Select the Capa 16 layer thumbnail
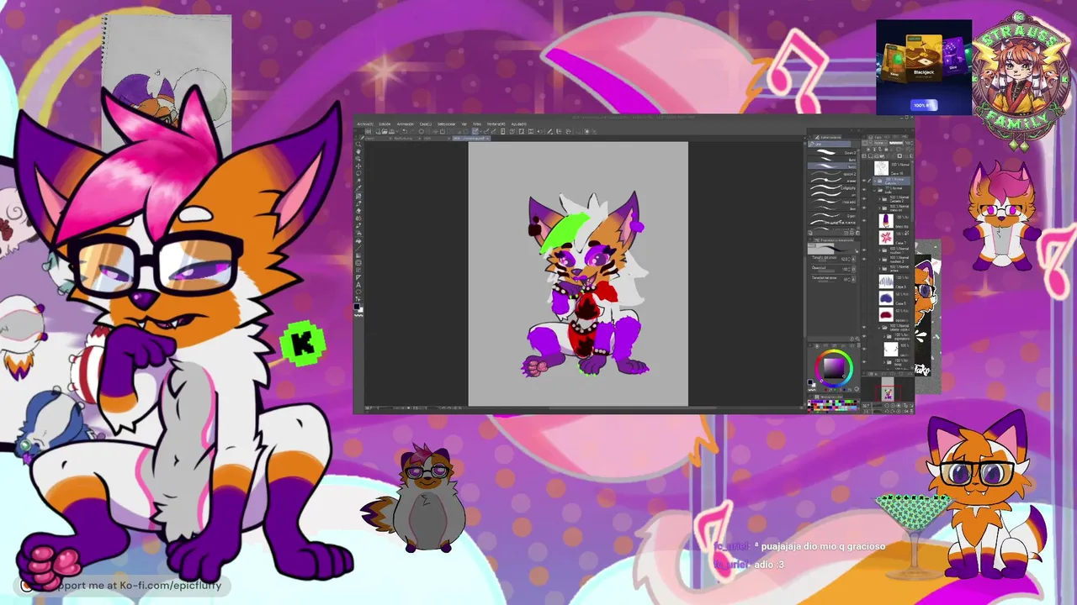1077x605 pixels. [880, 168]
